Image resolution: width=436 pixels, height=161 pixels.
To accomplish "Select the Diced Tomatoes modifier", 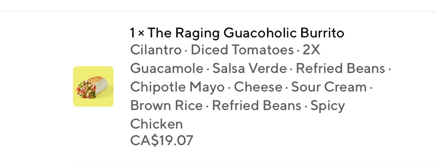I will tap(242, 50).
